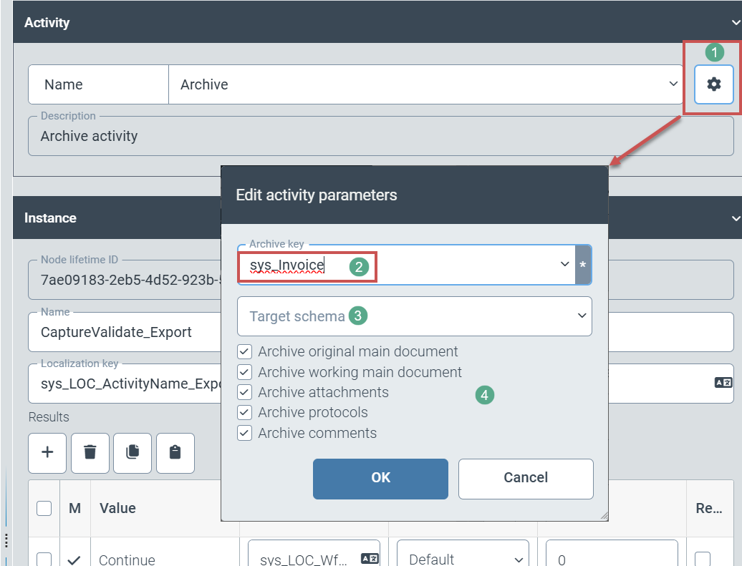The image size is (742, 566).
Task: Toggle Archive working main document checkbox
Action: point(245,372)
